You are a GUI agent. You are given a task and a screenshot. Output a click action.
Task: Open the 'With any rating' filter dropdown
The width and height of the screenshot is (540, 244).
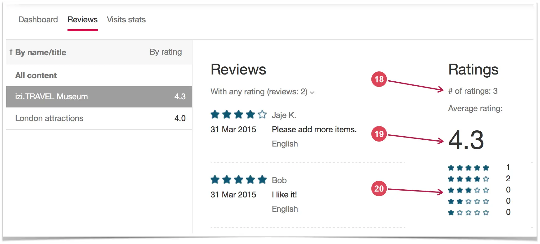(263, 92)
